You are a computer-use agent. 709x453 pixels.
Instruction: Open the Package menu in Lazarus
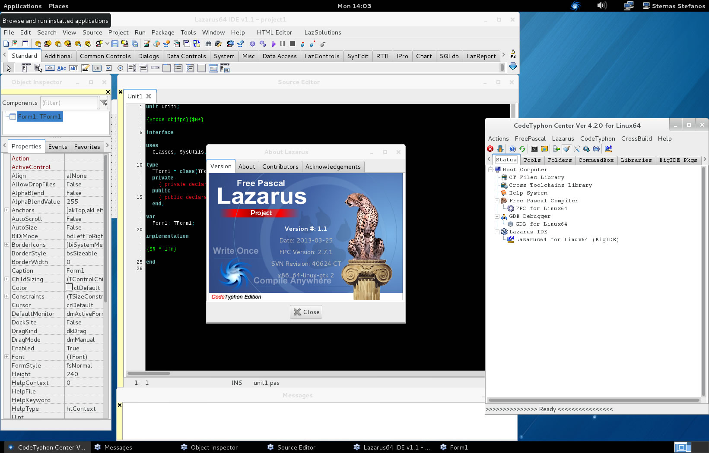pyautogui.click(x=163, y=32)
